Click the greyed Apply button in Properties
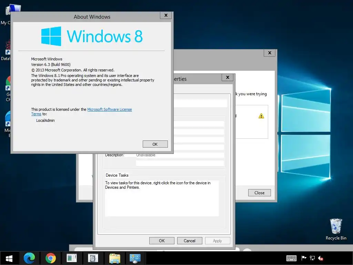The image size is (353, 265). tap(218, 241)
